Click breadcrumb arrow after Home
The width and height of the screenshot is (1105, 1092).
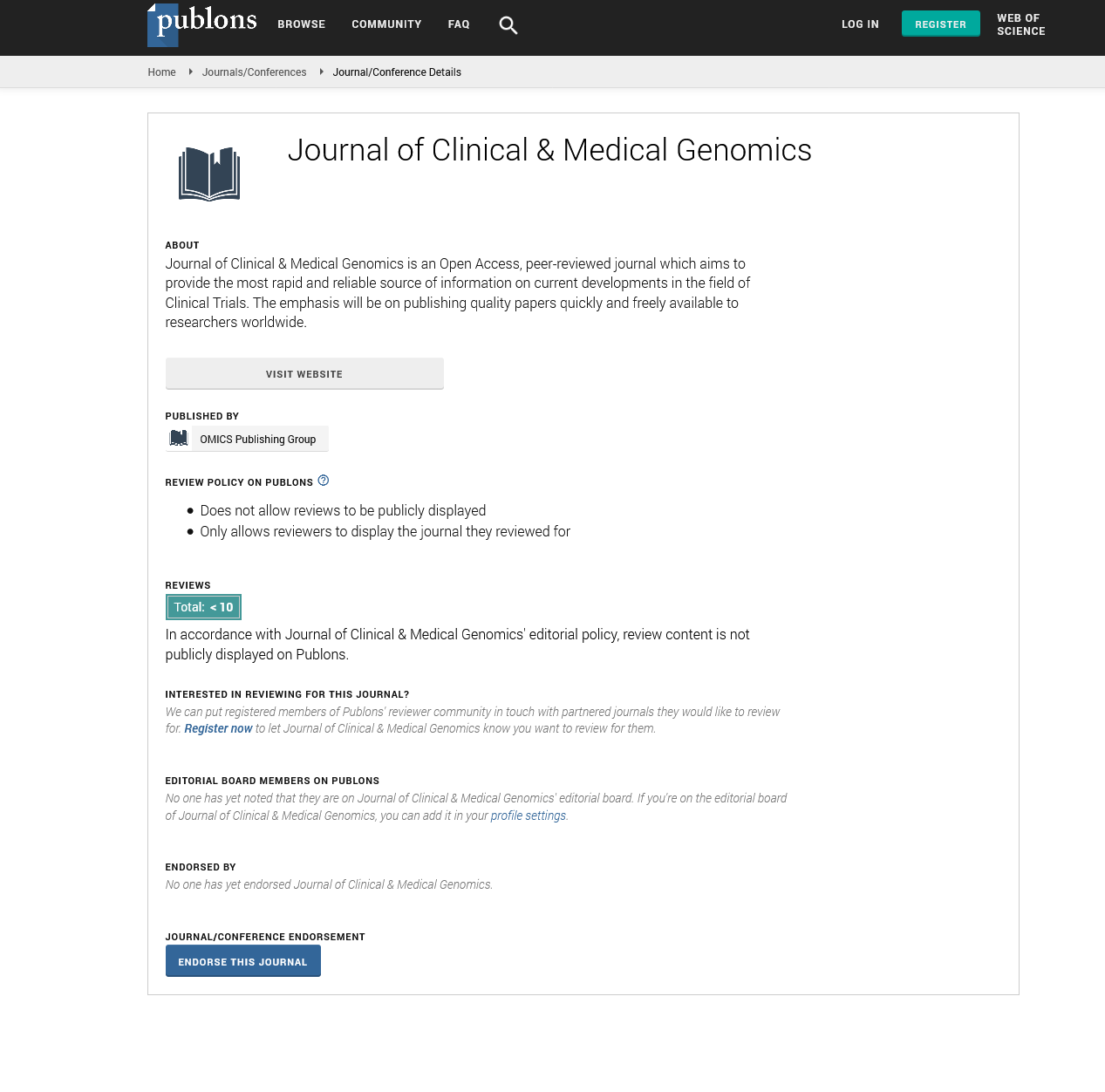pyautogui.click(x=190, y=72)
